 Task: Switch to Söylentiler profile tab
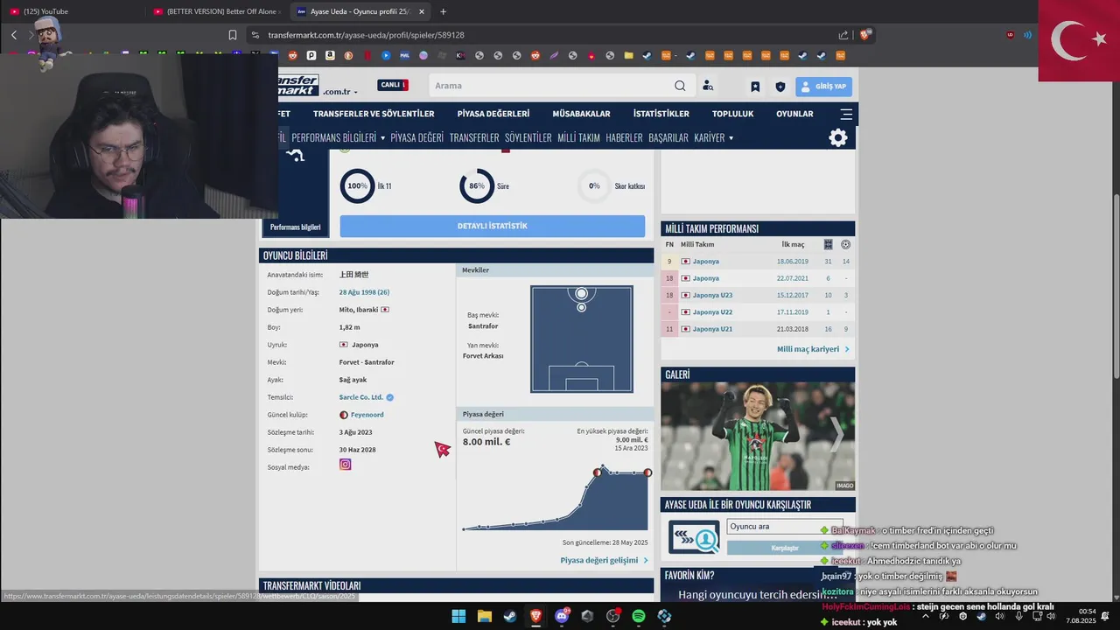528,137
